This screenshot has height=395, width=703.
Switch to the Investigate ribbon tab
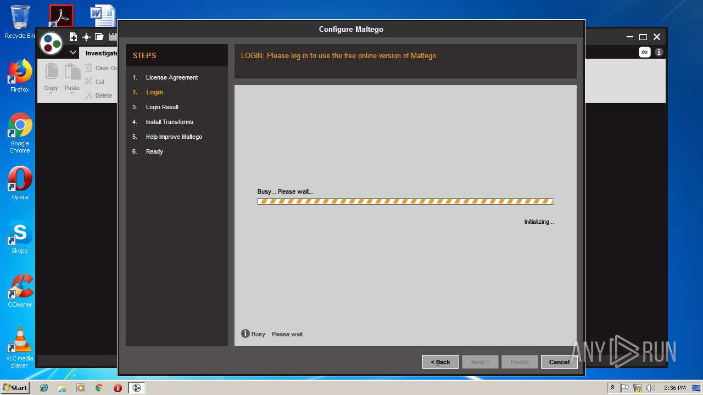pos(101,53)
